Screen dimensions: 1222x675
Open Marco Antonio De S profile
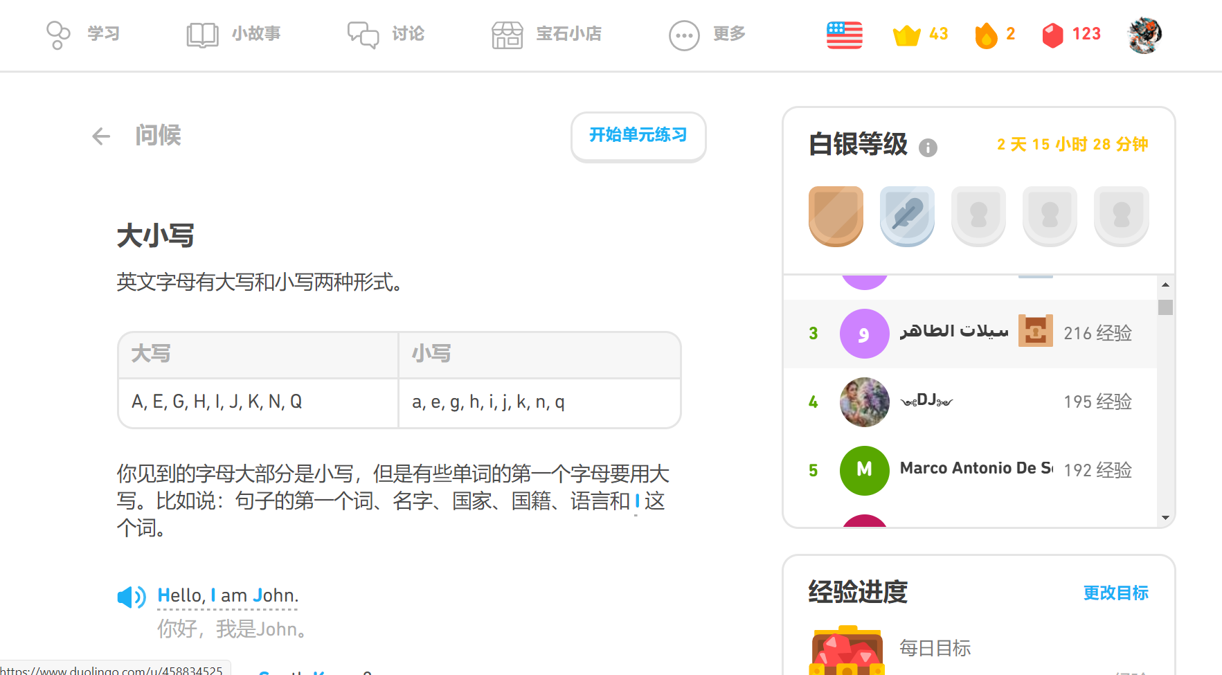(970, 470)
